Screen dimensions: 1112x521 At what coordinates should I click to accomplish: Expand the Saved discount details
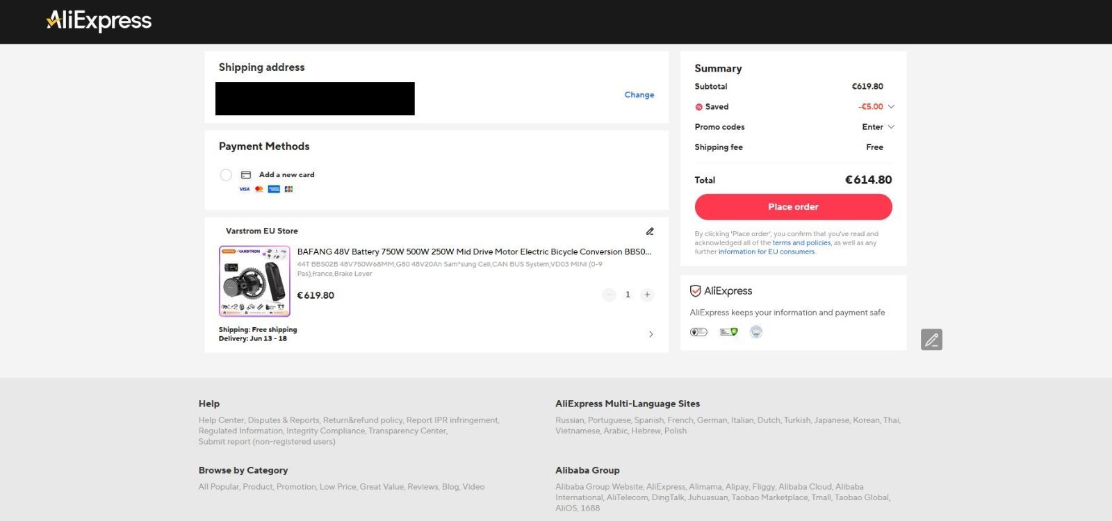891,107
